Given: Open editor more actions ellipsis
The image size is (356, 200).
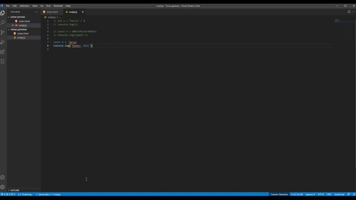Looking at the screenshot, I should pyautogui.click(x=354, y=12).
